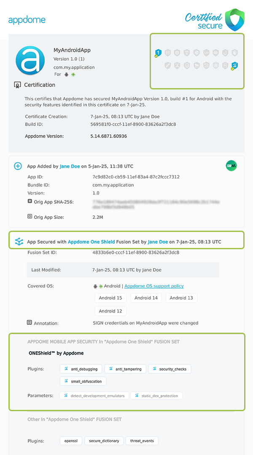Open the Appdome OS support policy link

pos(154,286)
